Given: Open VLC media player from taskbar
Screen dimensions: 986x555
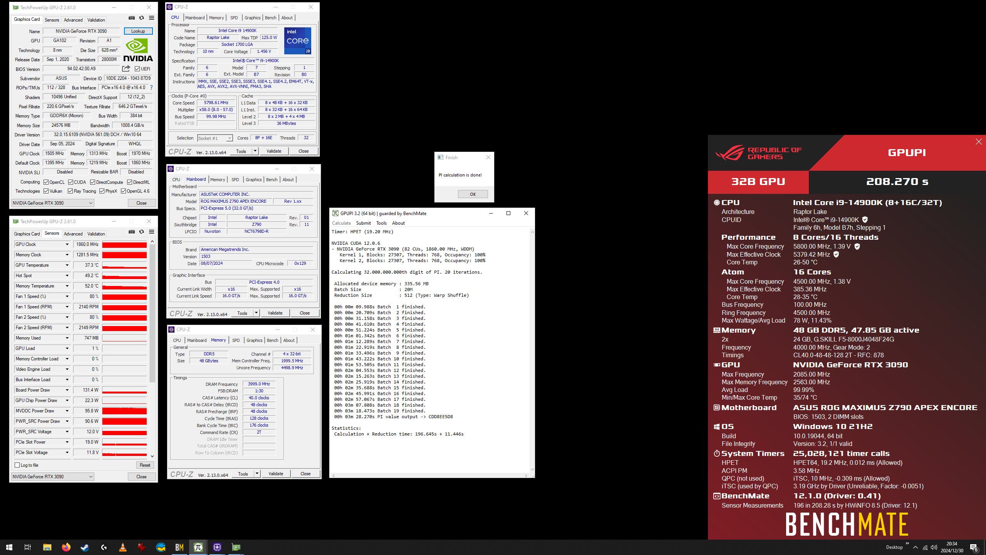Looking at the screenshot, I should [122, 547].
